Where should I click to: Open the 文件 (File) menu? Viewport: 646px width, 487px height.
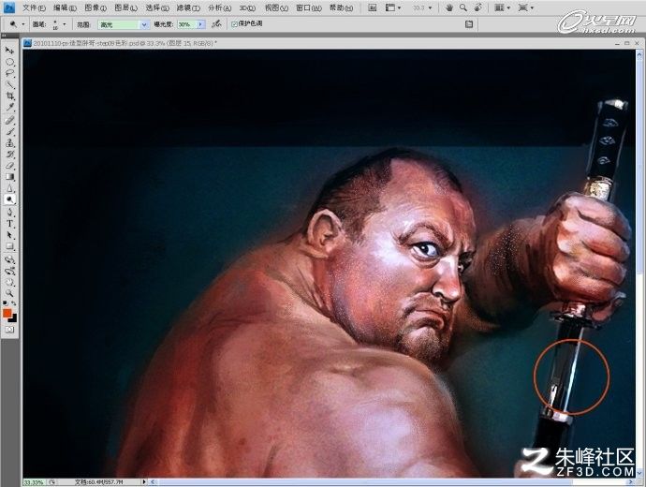click(35, 7)
